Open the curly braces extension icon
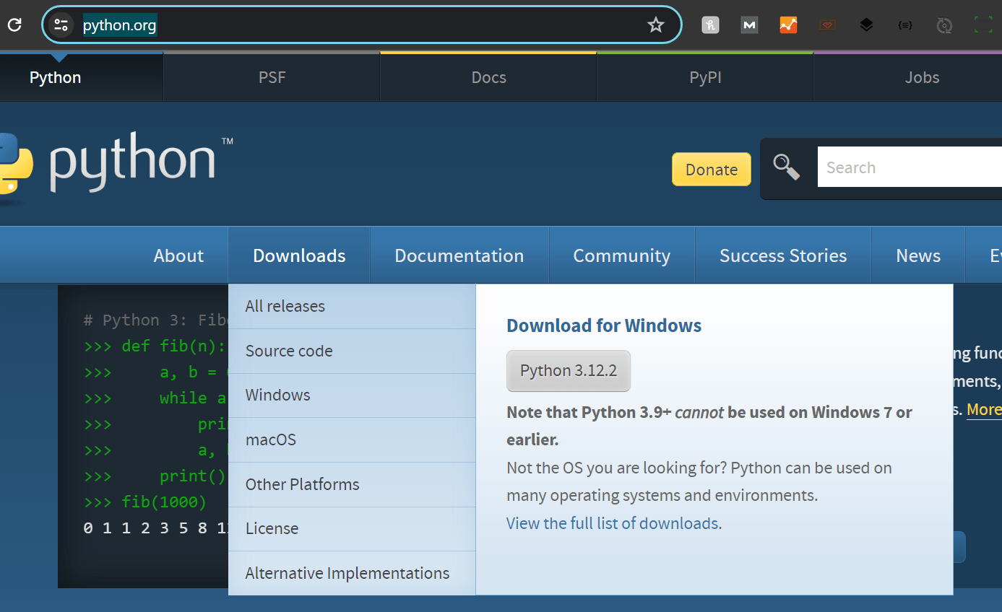Image resolution: width=1002 pixels, height=612 pixels. tap(905, 25)
